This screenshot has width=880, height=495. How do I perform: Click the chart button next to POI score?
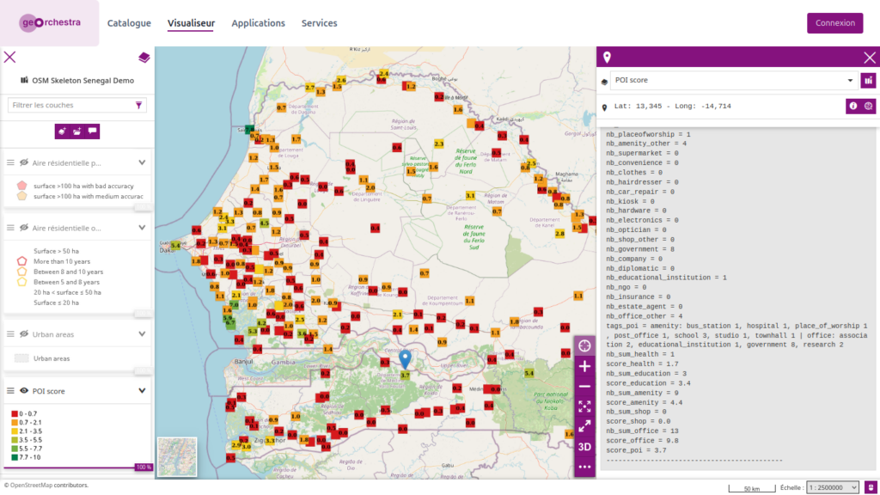pyautogui.click(x=868, y=80)
